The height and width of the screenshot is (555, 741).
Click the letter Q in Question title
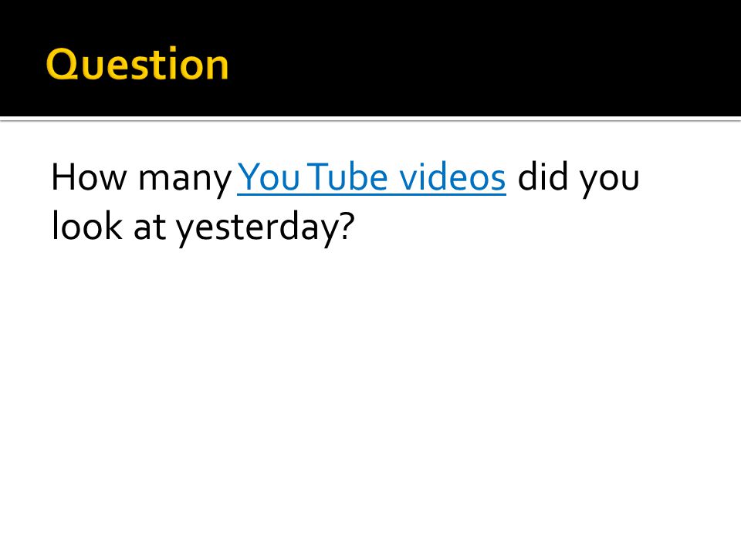62,65
